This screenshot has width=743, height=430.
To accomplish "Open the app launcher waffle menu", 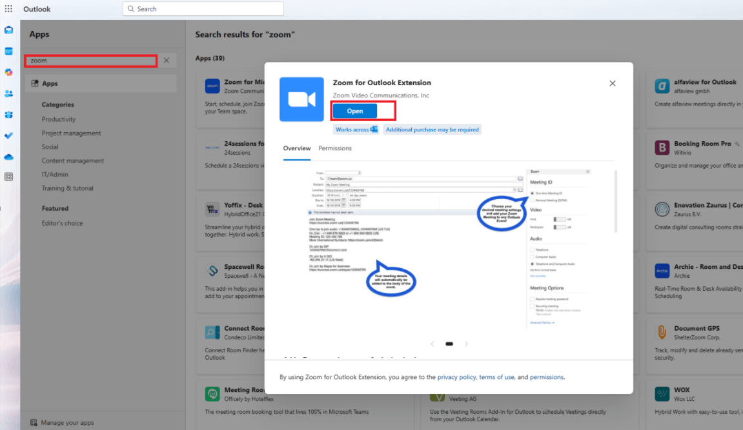I will tap(8, 8).
